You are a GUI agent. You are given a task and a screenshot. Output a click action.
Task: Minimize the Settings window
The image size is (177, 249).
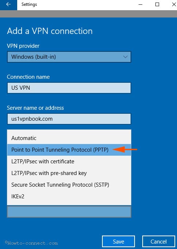(x=140, y=4)
